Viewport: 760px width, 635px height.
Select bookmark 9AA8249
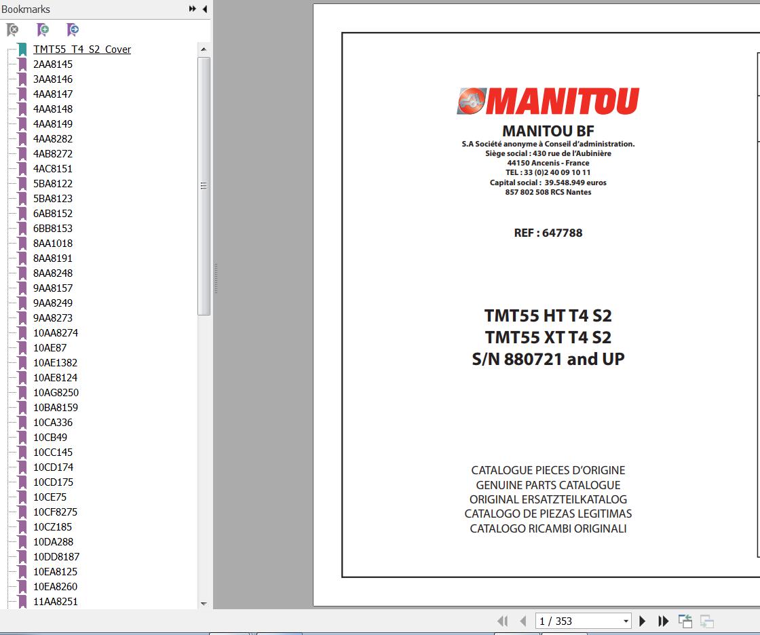53,303
